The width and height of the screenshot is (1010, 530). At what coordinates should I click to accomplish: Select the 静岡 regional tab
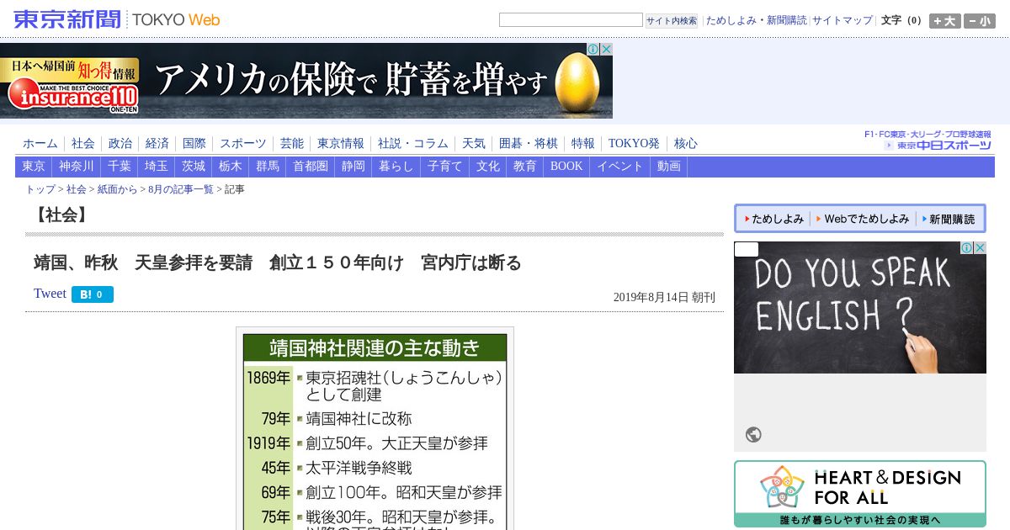(x=353, y=167)
